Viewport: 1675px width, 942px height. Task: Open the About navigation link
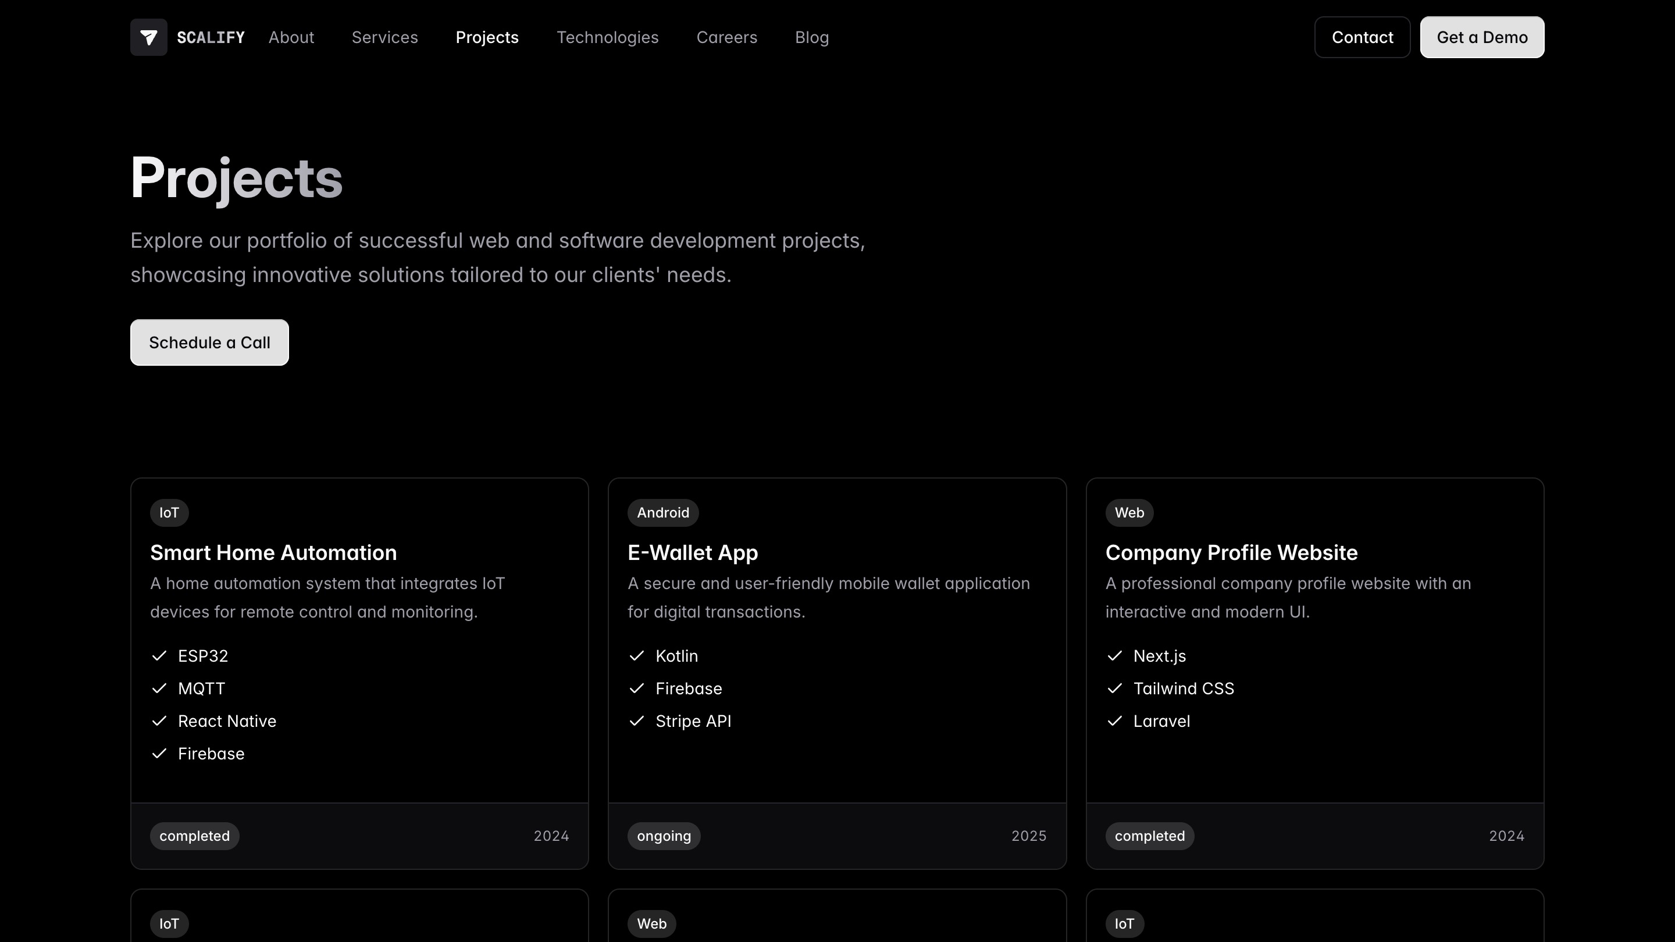[x=291, y=37]
